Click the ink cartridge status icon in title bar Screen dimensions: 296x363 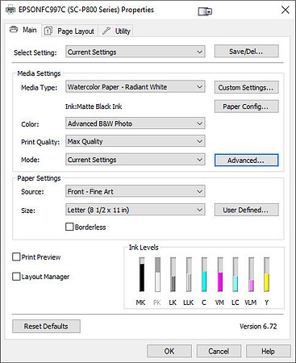click(x=205, y=11)
